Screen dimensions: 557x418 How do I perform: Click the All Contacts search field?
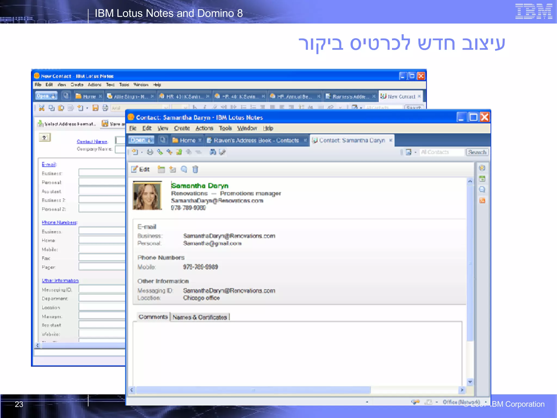tap(441, 152)
